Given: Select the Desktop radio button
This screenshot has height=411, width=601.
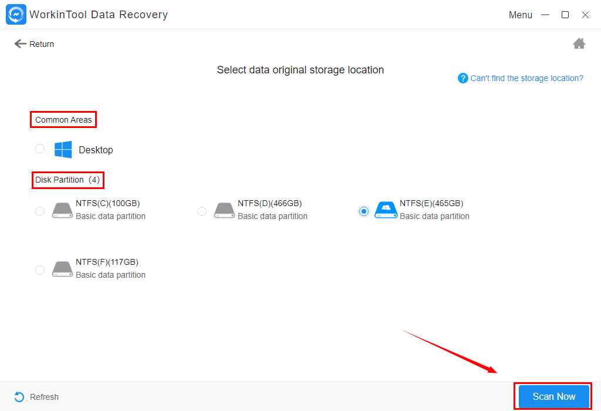Looking at the screenshot, I should 40,149.
